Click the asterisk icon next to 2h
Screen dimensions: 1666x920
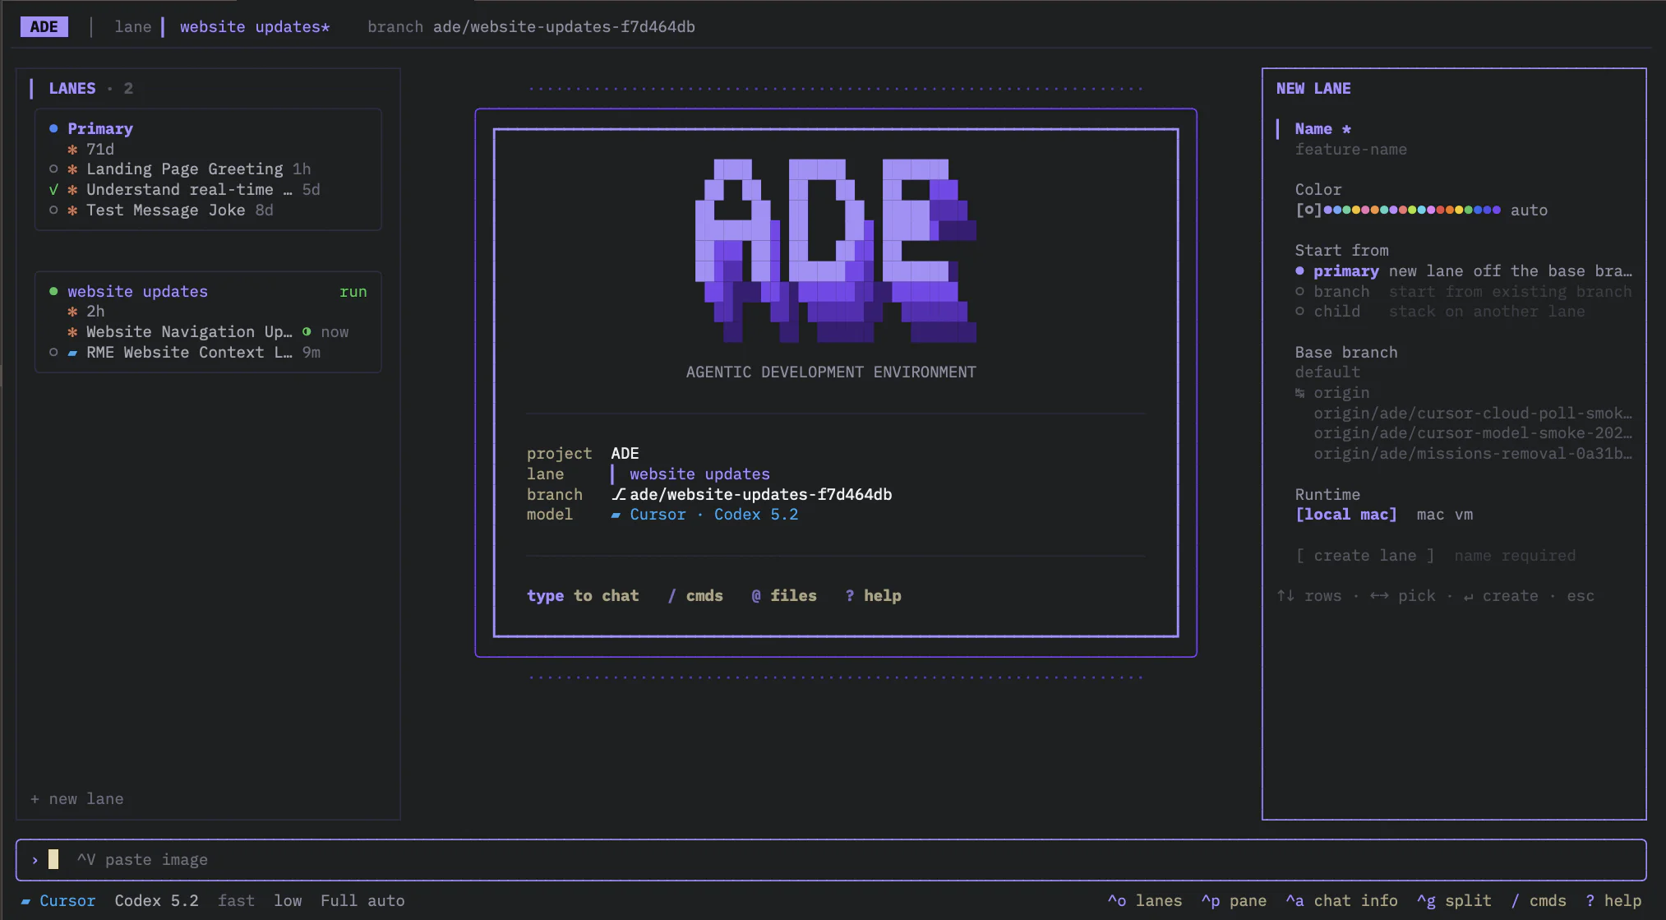[72, 312]
